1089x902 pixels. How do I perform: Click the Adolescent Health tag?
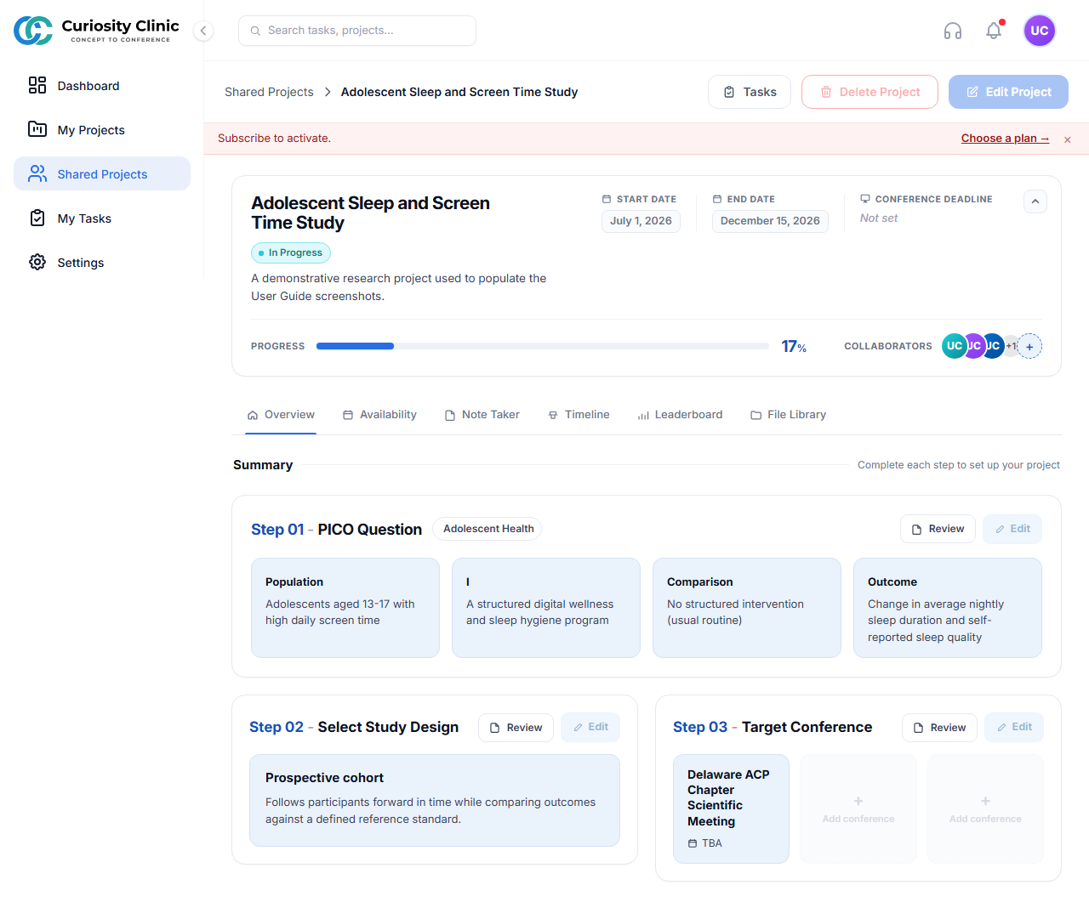(x=487, y=529)
